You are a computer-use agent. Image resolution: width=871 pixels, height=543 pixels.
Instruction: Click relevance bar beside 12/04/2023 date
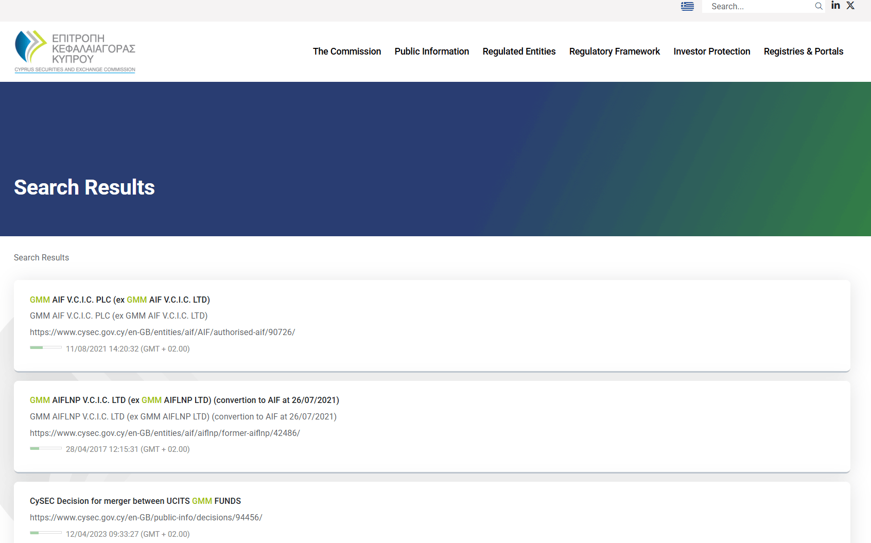(46, 533)
